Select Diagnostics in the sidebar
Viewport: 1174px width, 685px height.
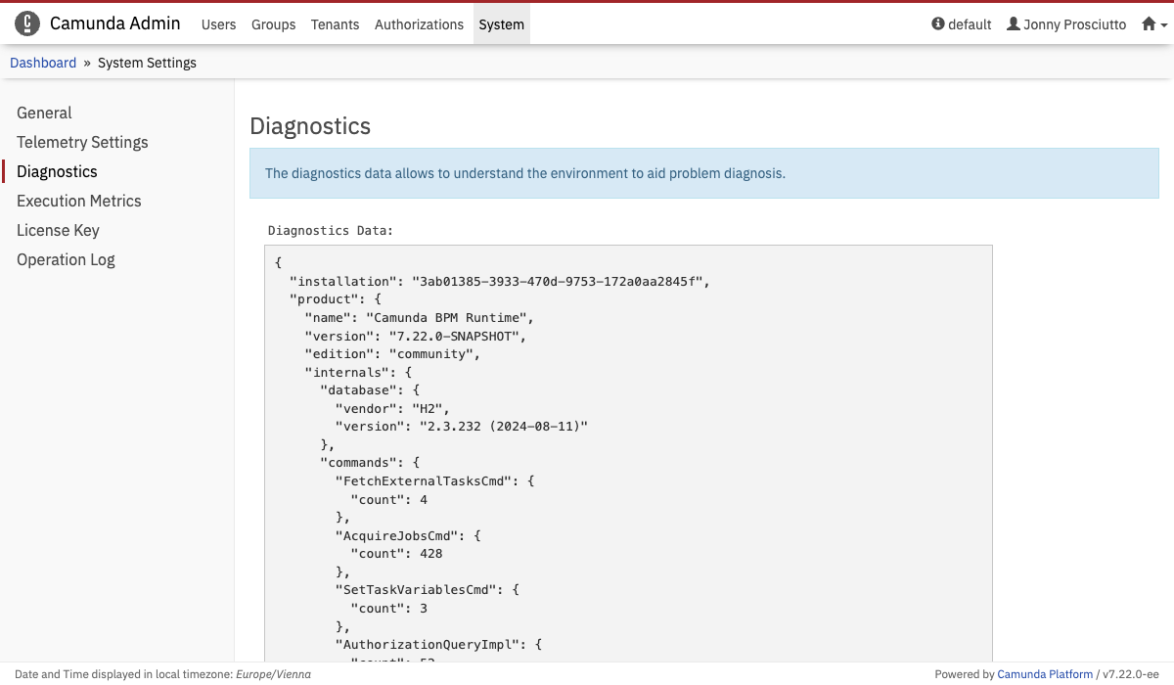tap(57, 171)
